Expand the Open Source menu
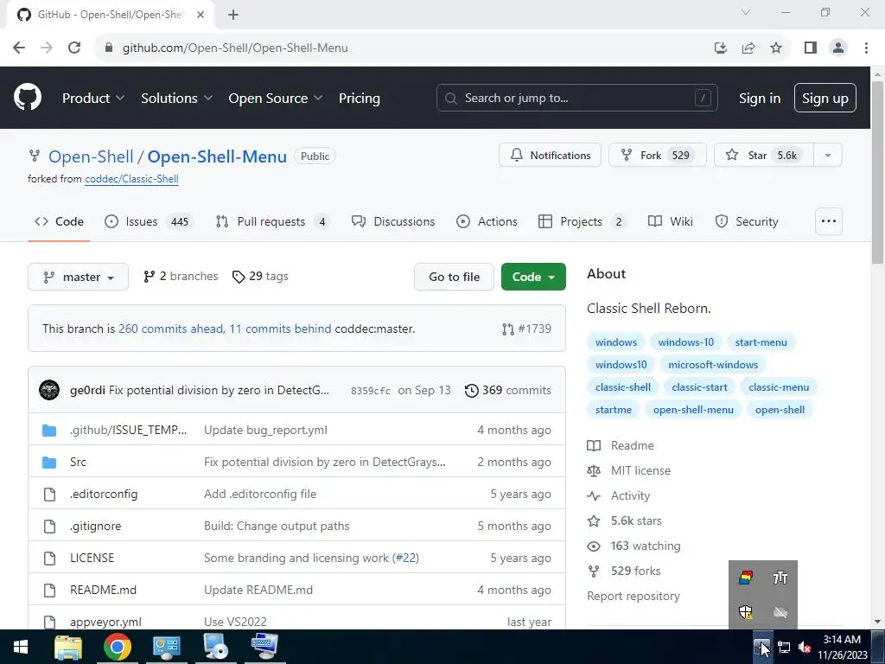The width and height of the screenshot is (885, 664). pos(276,99)
